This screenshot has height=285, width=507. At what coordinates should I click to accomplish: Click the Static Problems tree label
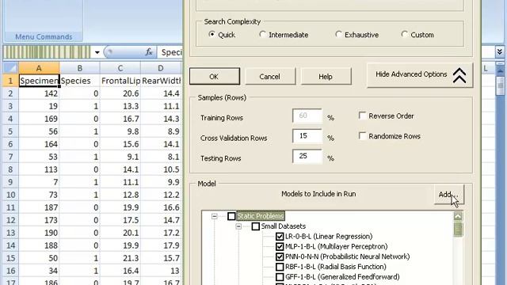click(261, 216)
